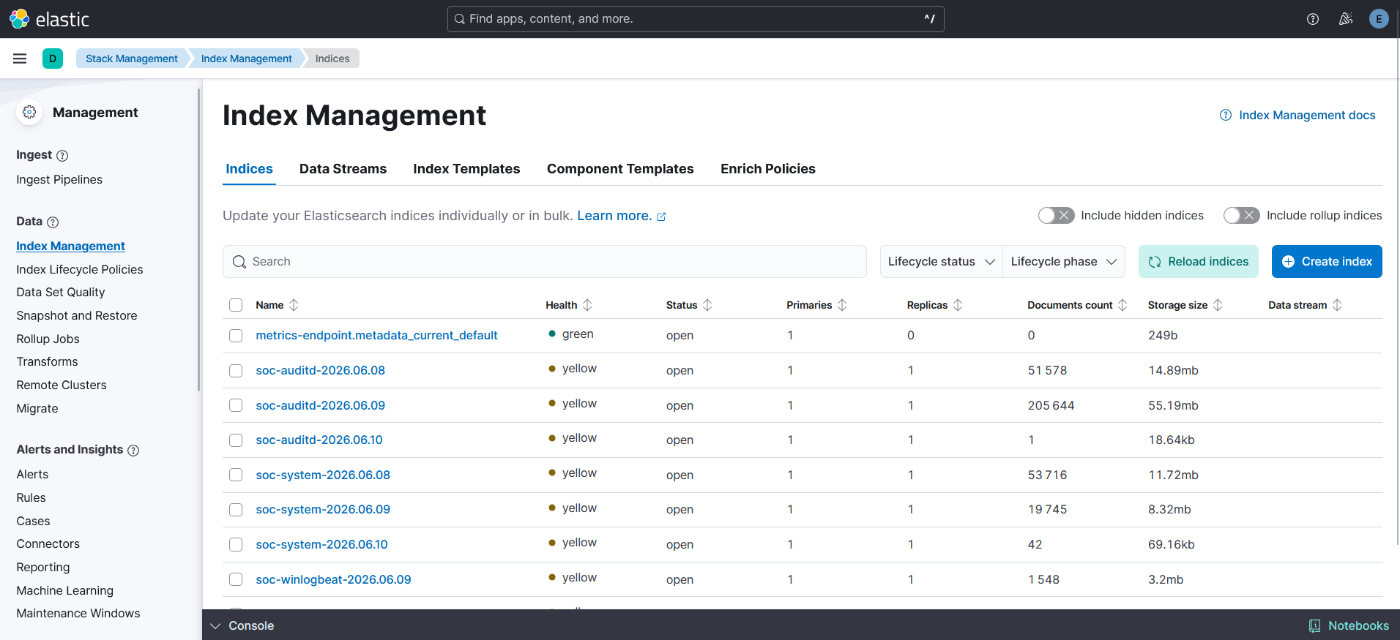1400x640 pixels.
Task: Click the Learn more external link icon
Action: tap(661, 217)
